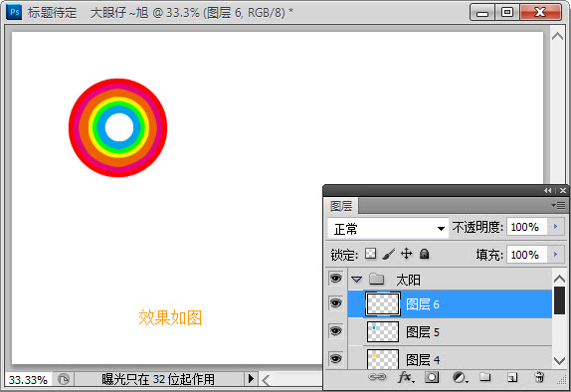The width and height of the screenshot is (571, 392).
Task: Enable lock image pixels brush icon
Action: click(x=389, y=254)
